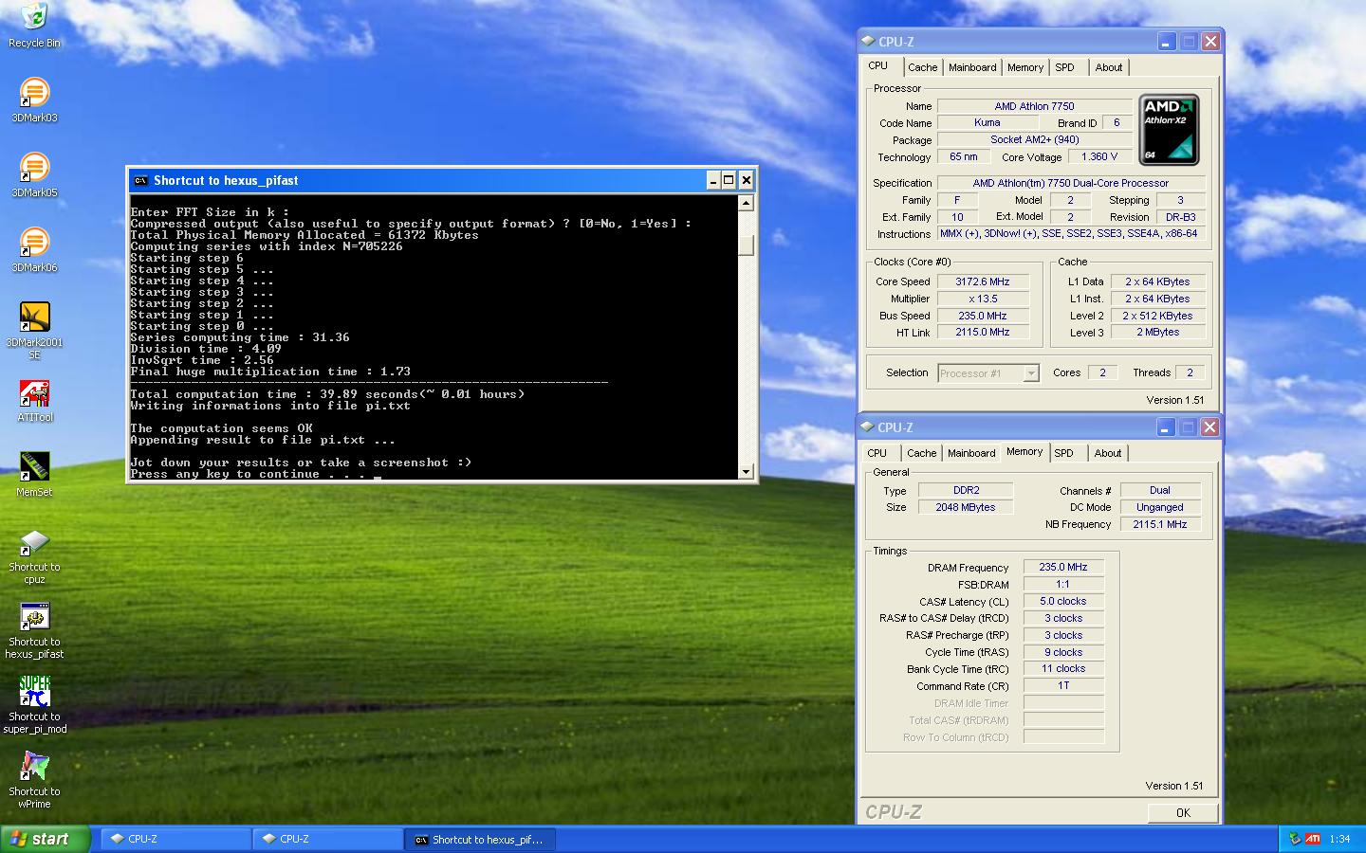This screenshot has width=1366, height=853.
Task: Switch to first CPU-Z taskbar button
Action: (175, 839)
